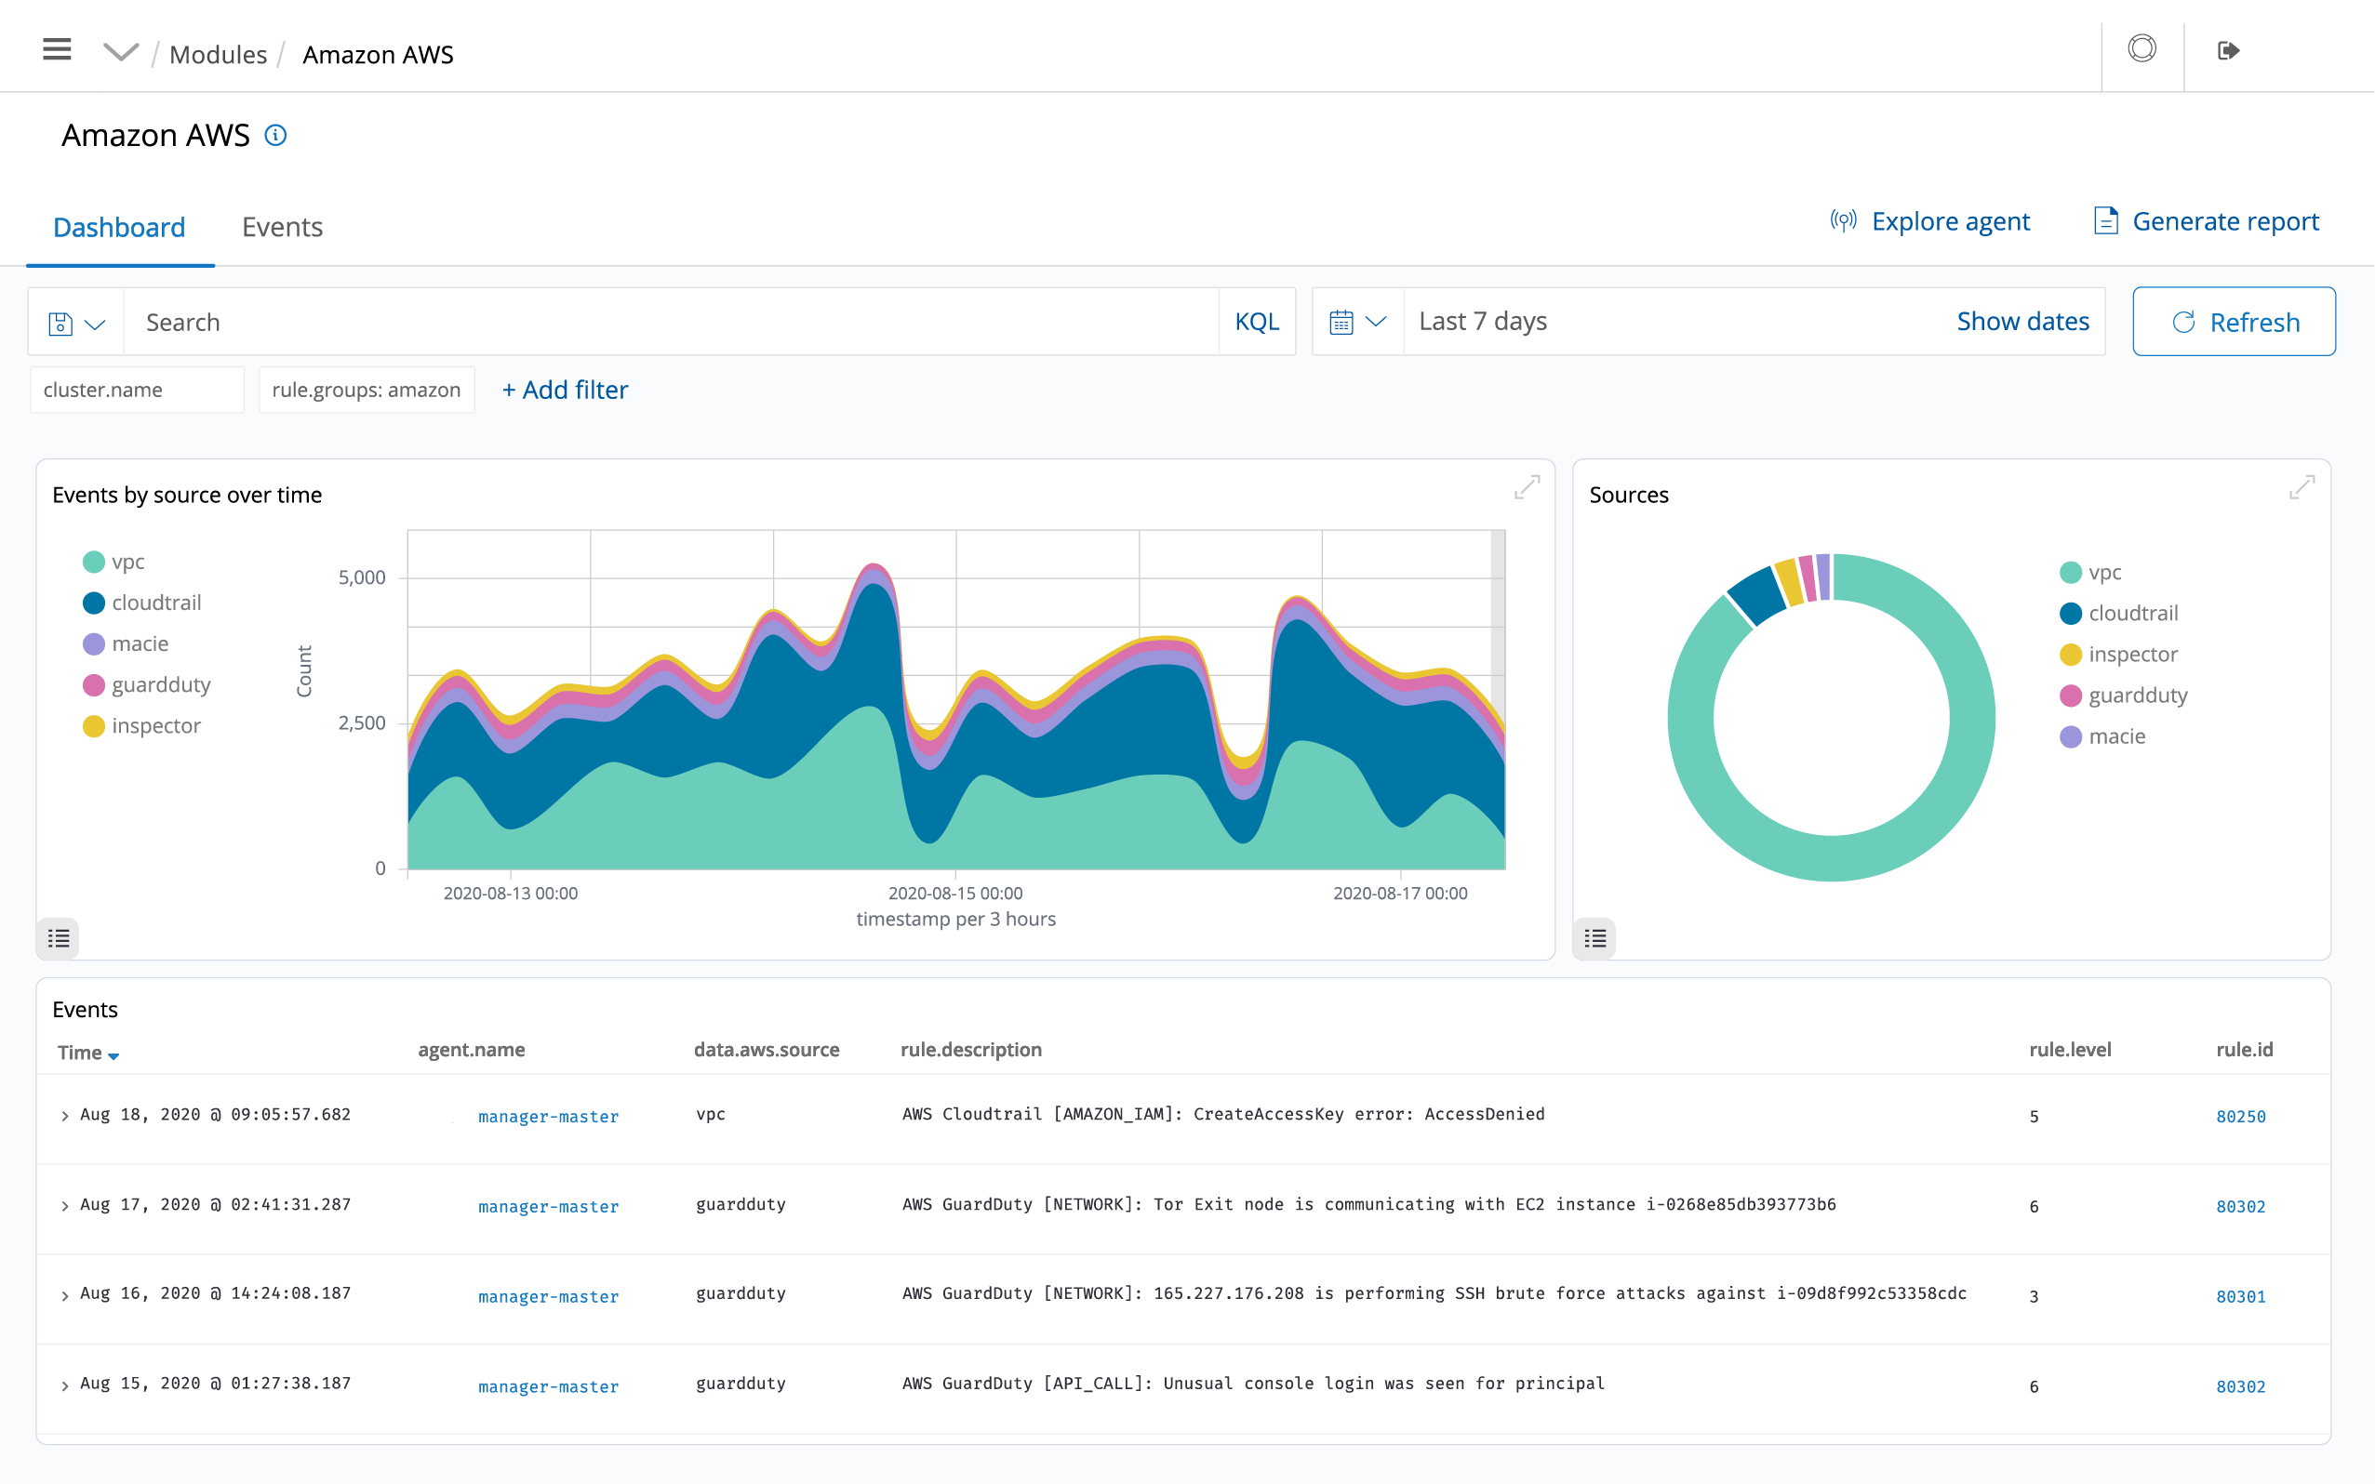The height and width of the screenshot is (1484, 2375).
Task: Open the hamburger navigation menu
Action: [57, 49]
